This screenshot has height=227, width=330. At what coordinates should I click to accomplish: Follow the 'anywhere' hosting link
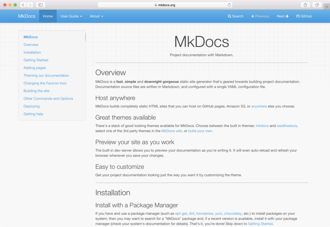click(x=259, y=106)
